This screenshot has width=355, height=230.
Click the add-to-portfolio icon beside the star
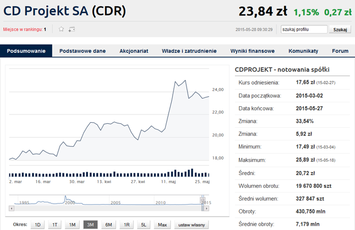pos(72,29)
